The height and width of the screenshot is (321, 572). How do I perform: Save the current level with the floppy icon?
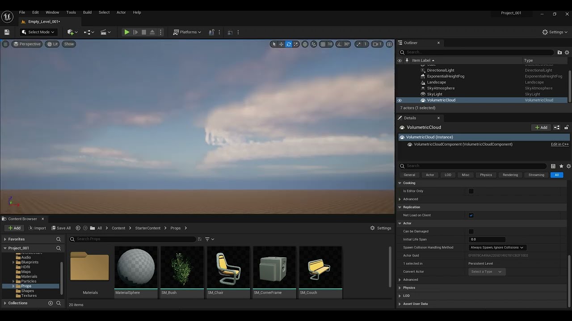coord(7,32)
